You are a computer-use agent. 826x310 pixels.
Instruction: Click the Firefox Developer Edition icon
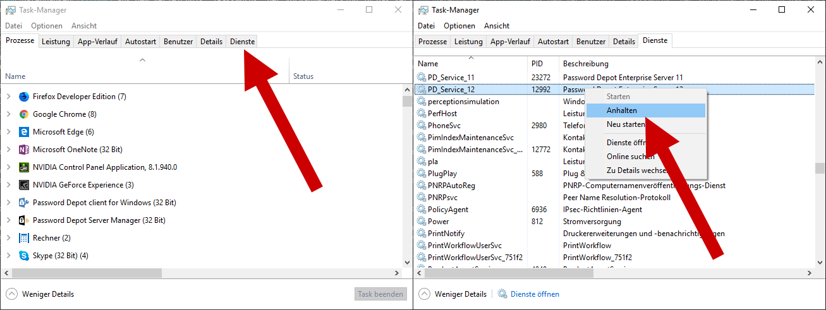[24, 97]
